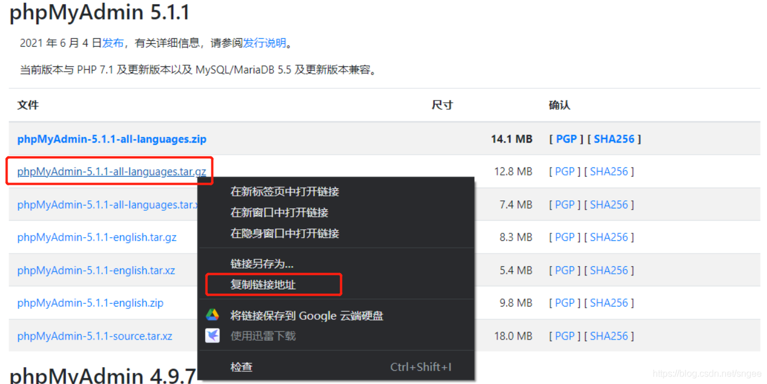This screenshot has width=767, height=384.
Task: Open SHA256 link for all-languages.zip row
Action: click(614, 139)
